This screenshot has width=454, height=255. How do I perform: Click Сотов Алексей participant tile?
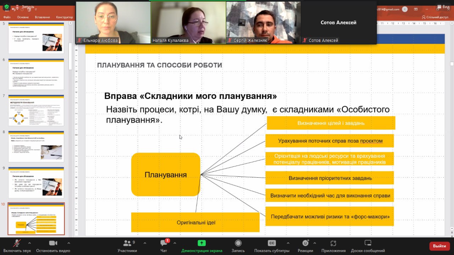(338, 22)
